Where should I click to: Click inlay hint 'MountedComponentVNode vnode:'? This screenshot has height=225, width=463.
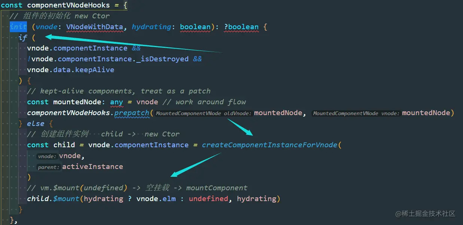coord(357,113)
